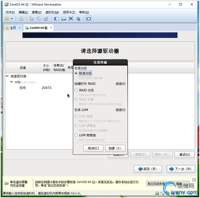Click the home icon on the 主页 tab
This screenshot has width=200, height=198.
pyautogui.click(x=7, y=28)
